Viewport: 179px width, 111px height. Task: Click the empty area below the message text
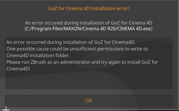[x=89, y=80]
